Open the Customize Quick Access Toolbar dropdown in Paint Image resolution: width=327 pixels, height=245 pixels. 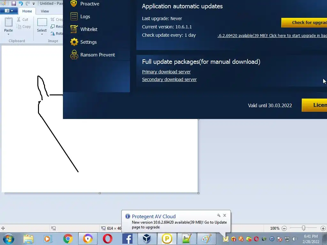click(34, 4)
